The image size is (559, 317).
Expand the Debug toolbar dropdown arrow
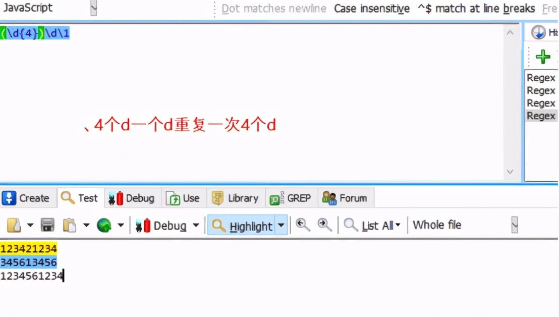click(x=196, y=225)
